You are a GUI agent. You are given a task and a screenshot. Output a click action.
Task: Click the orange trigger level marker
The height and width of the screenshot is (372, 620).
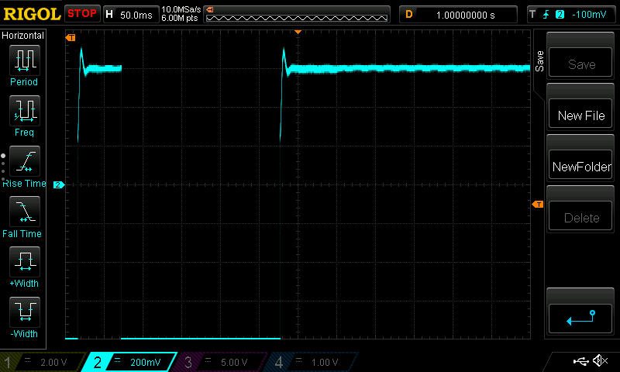coord(538,204)
